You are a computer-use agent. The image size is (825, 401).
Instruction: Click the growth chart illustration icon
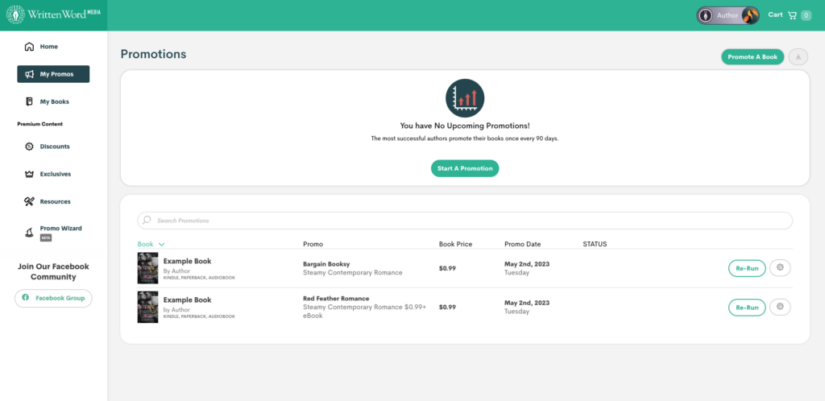pyautogui.click(x=465, y=97)
